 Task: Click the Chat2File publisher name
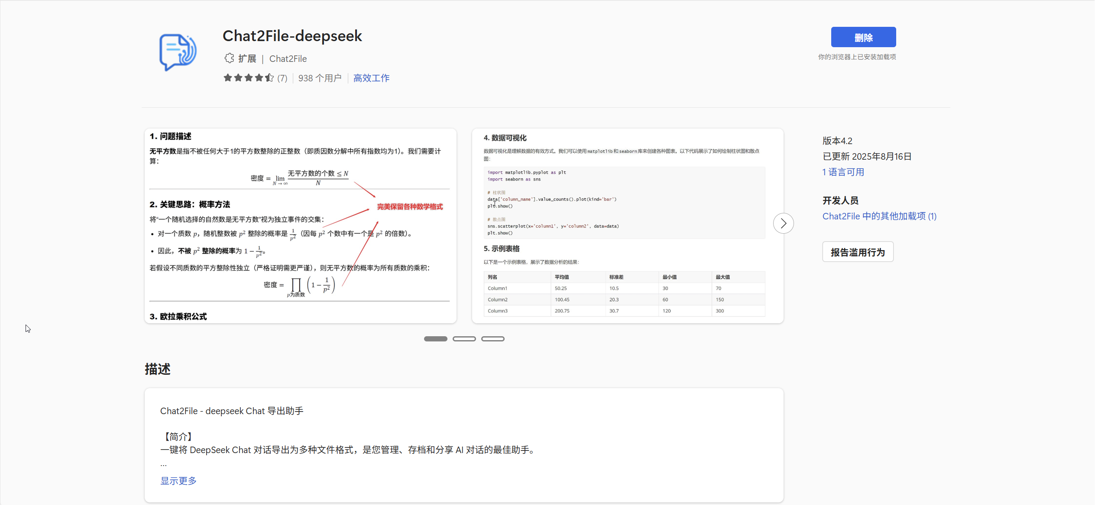(288, 59)
